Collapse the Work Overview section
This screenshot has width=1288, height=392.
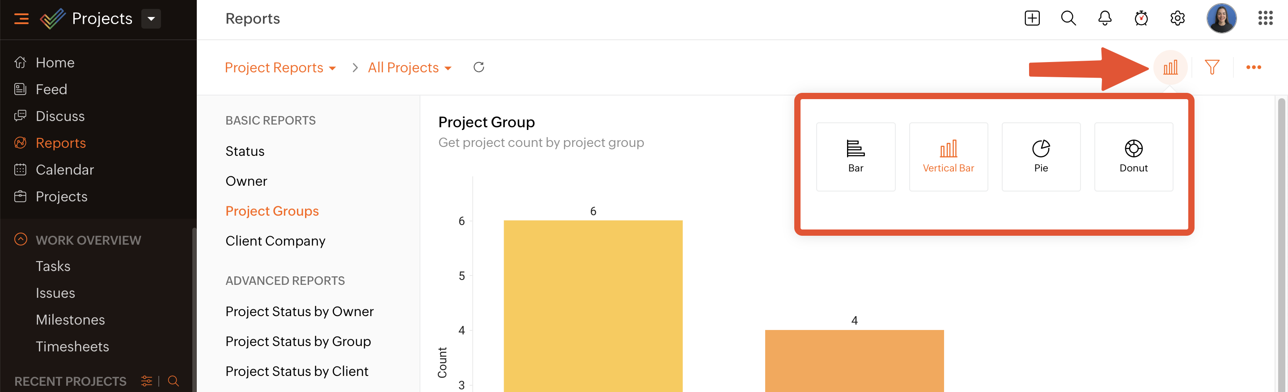pyautogui.click(x=21, y=239)
